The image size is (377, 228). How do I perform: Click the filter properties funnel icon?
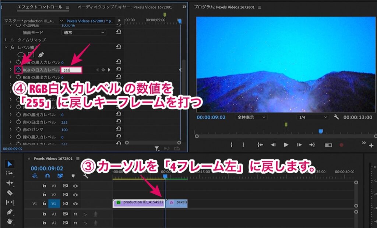point(157,149)
